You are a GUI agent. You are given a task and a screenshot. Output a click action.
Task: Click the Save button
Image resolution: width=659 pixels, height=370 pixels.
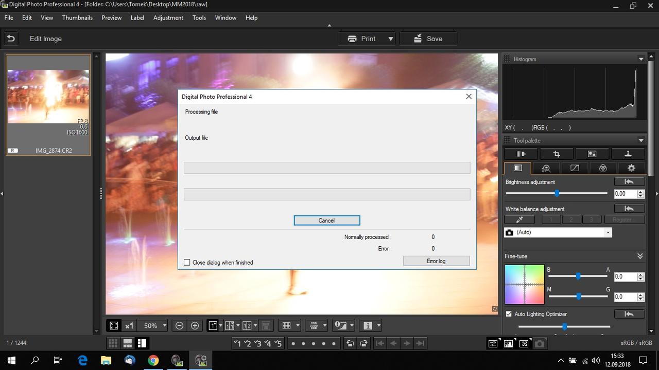428,39
